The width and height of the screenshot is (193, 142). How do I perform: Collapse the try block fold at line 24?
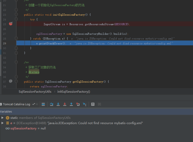pos(16,19)
